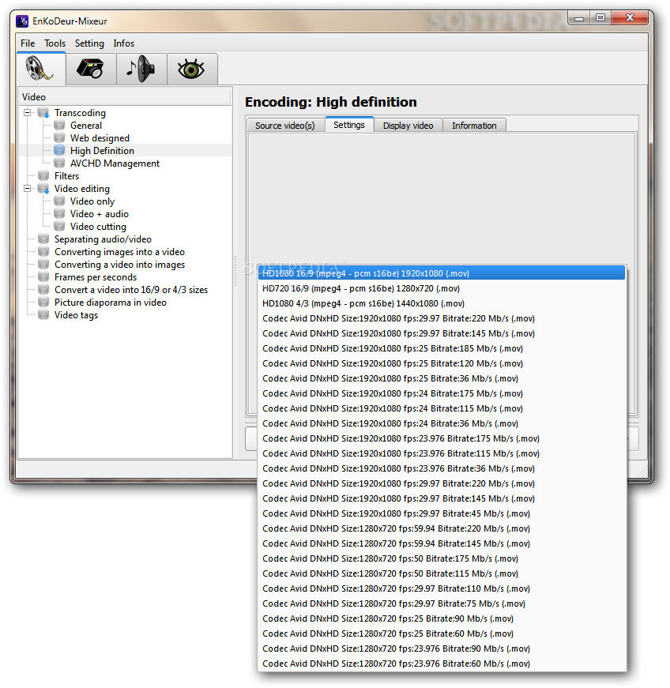Open the Video film reel tab

pyautogui.click(x=41, y=69)
